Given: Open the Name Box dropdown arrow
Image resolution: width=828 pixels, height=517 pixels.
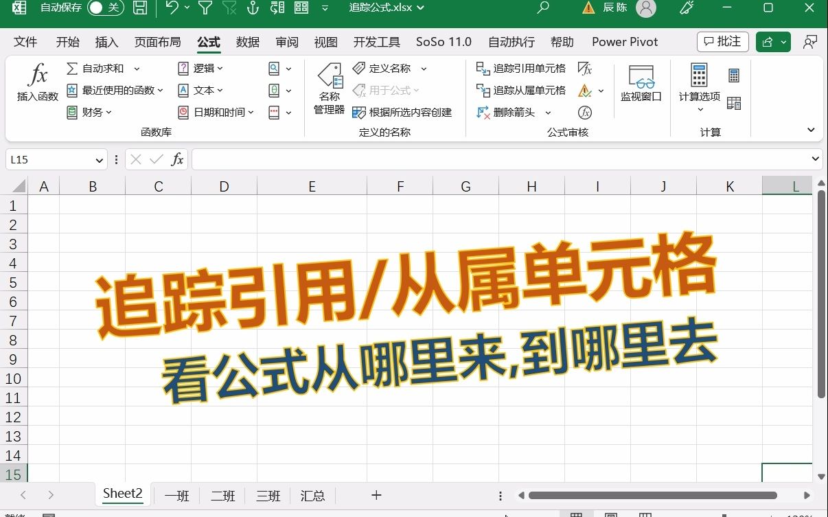Looking at the screenshot, I should [100, 160].
